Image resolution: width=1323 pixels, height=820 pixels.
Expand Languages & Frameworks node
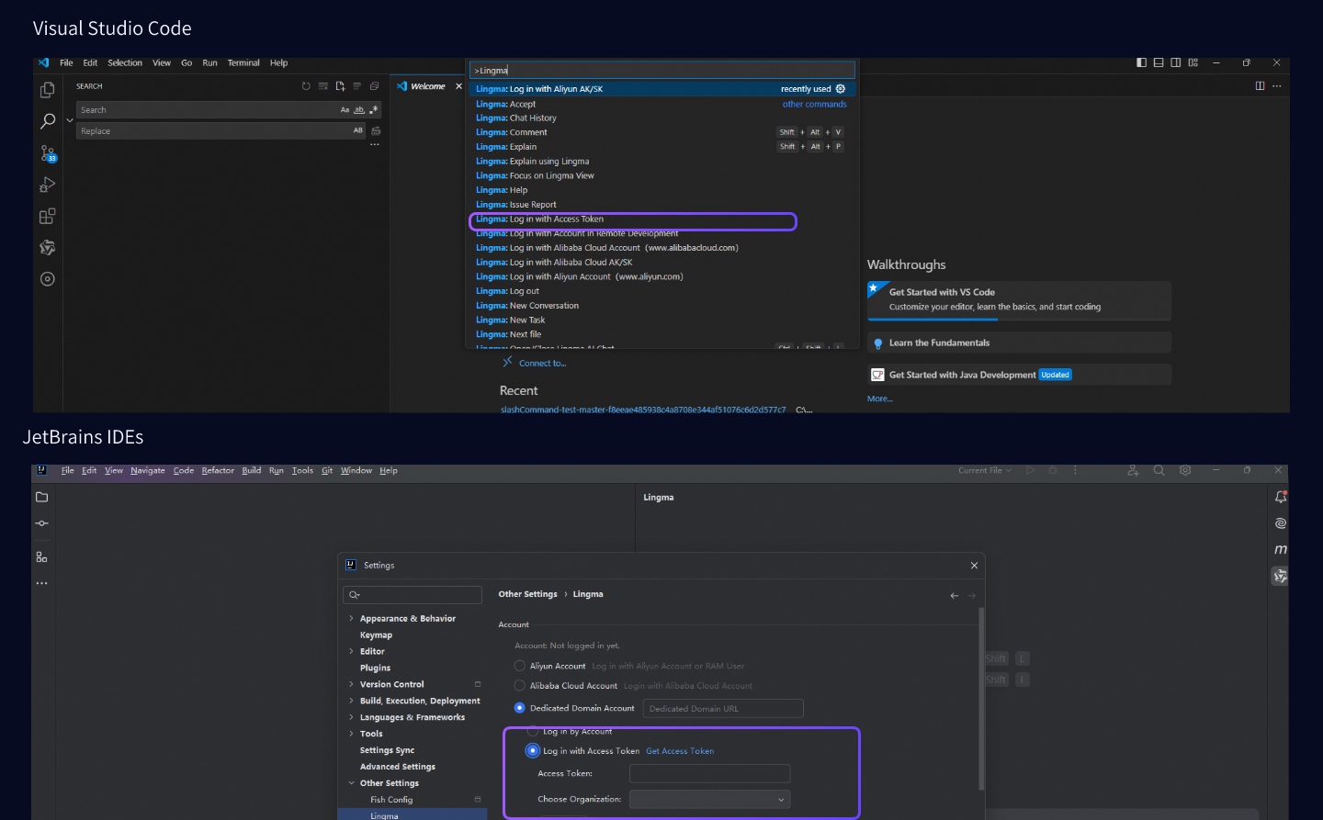point(351,718)
